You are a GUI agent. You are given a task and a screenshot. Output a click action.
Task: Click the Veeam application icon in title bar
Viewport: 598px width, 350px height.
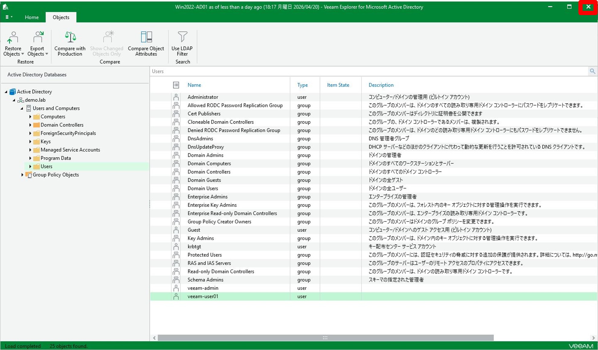[5, 7]
